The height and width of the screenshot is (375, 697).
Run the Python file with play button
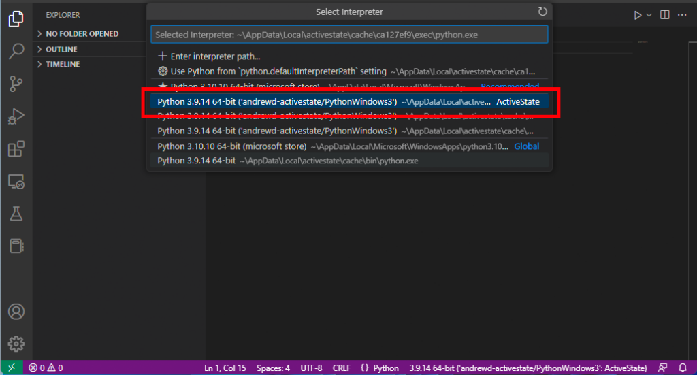[637, 15]
